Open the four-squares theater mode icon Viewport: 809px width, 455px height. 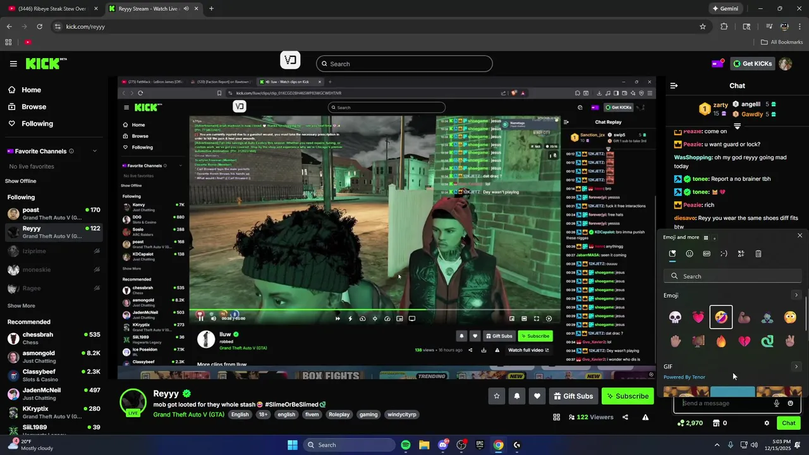click(556, 417)
